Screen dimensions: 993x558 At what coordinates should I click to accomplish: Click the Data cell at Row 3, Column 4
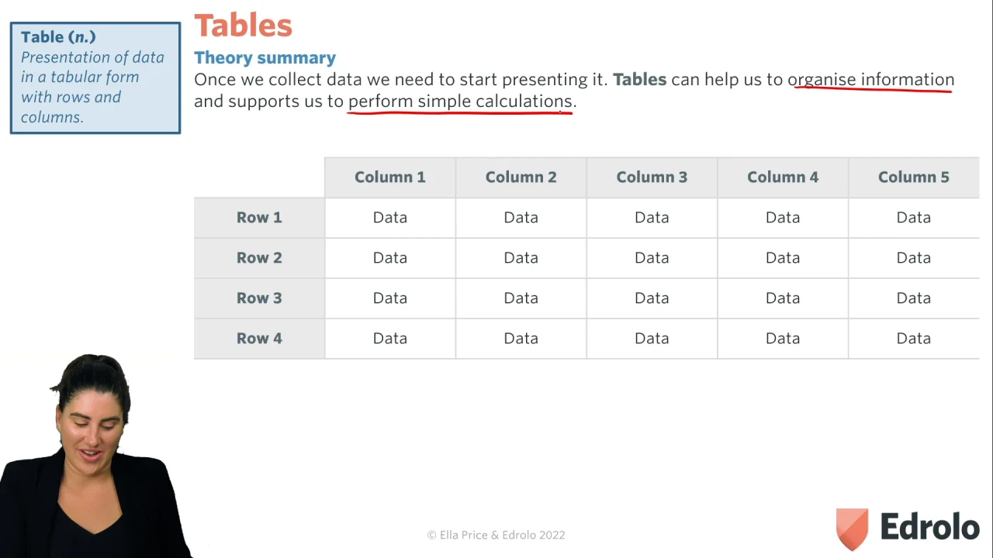click(782, 298)
